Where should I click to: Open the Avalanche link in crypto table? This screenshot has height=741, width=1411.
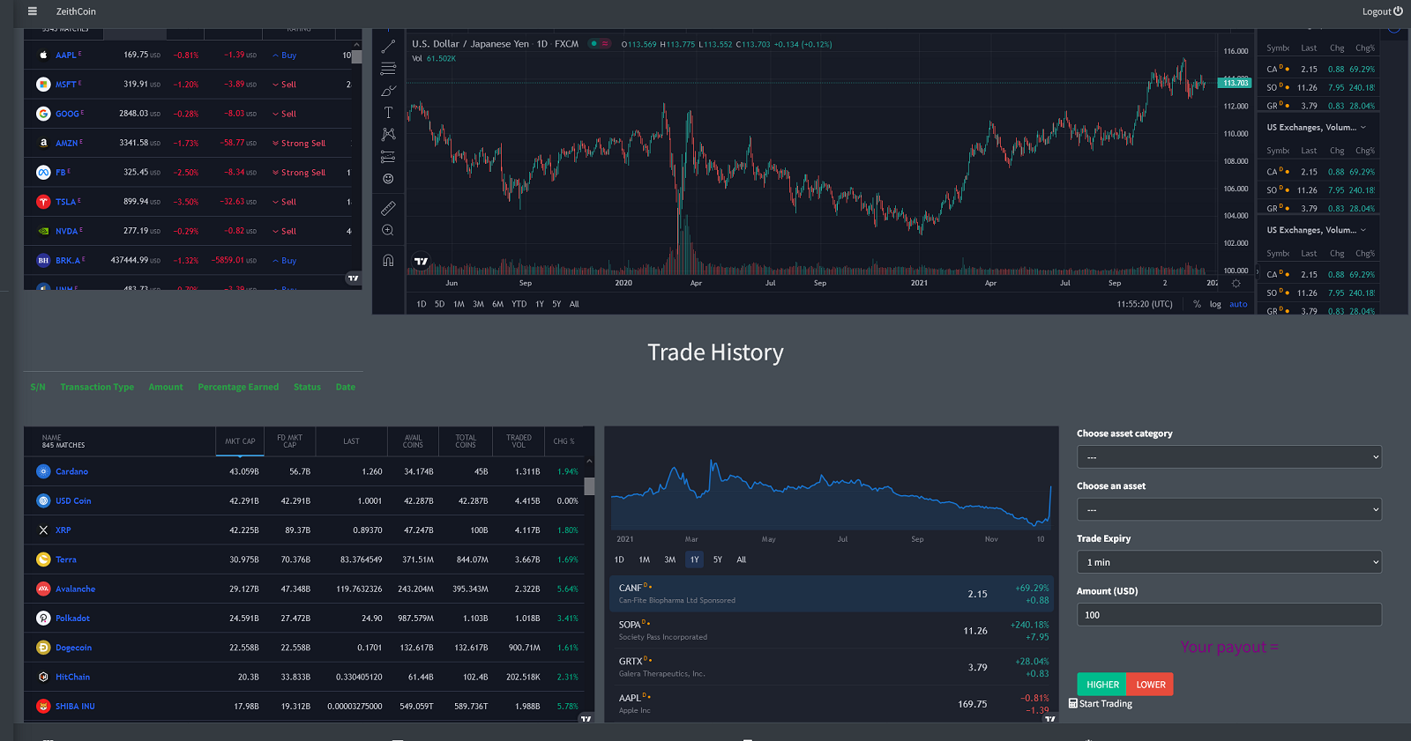point(75,589)
